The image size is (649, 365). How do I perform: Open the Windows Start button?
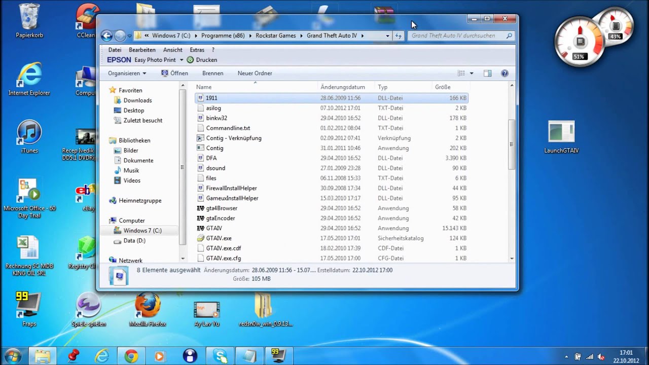[x=13, y=356]
